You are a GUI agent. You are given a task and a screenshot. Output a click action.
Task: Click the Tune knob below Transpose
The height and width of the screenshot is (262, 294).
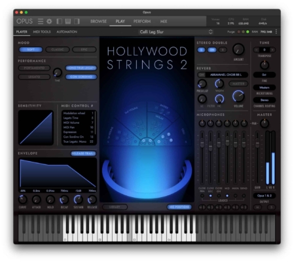[265, 65]
